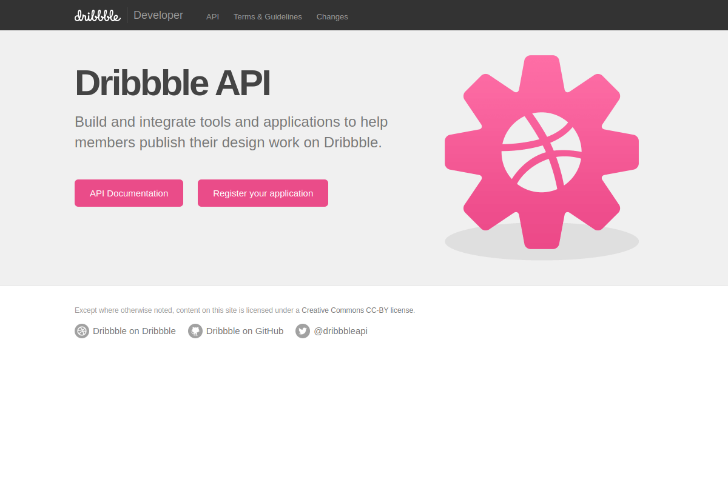
Task: Click the Dribbble script logo in header
Action: click(98, 15)
